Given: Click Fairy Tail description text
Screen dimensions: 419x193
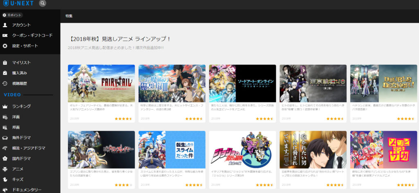Looking at the screenshot, I should [101, 107].
